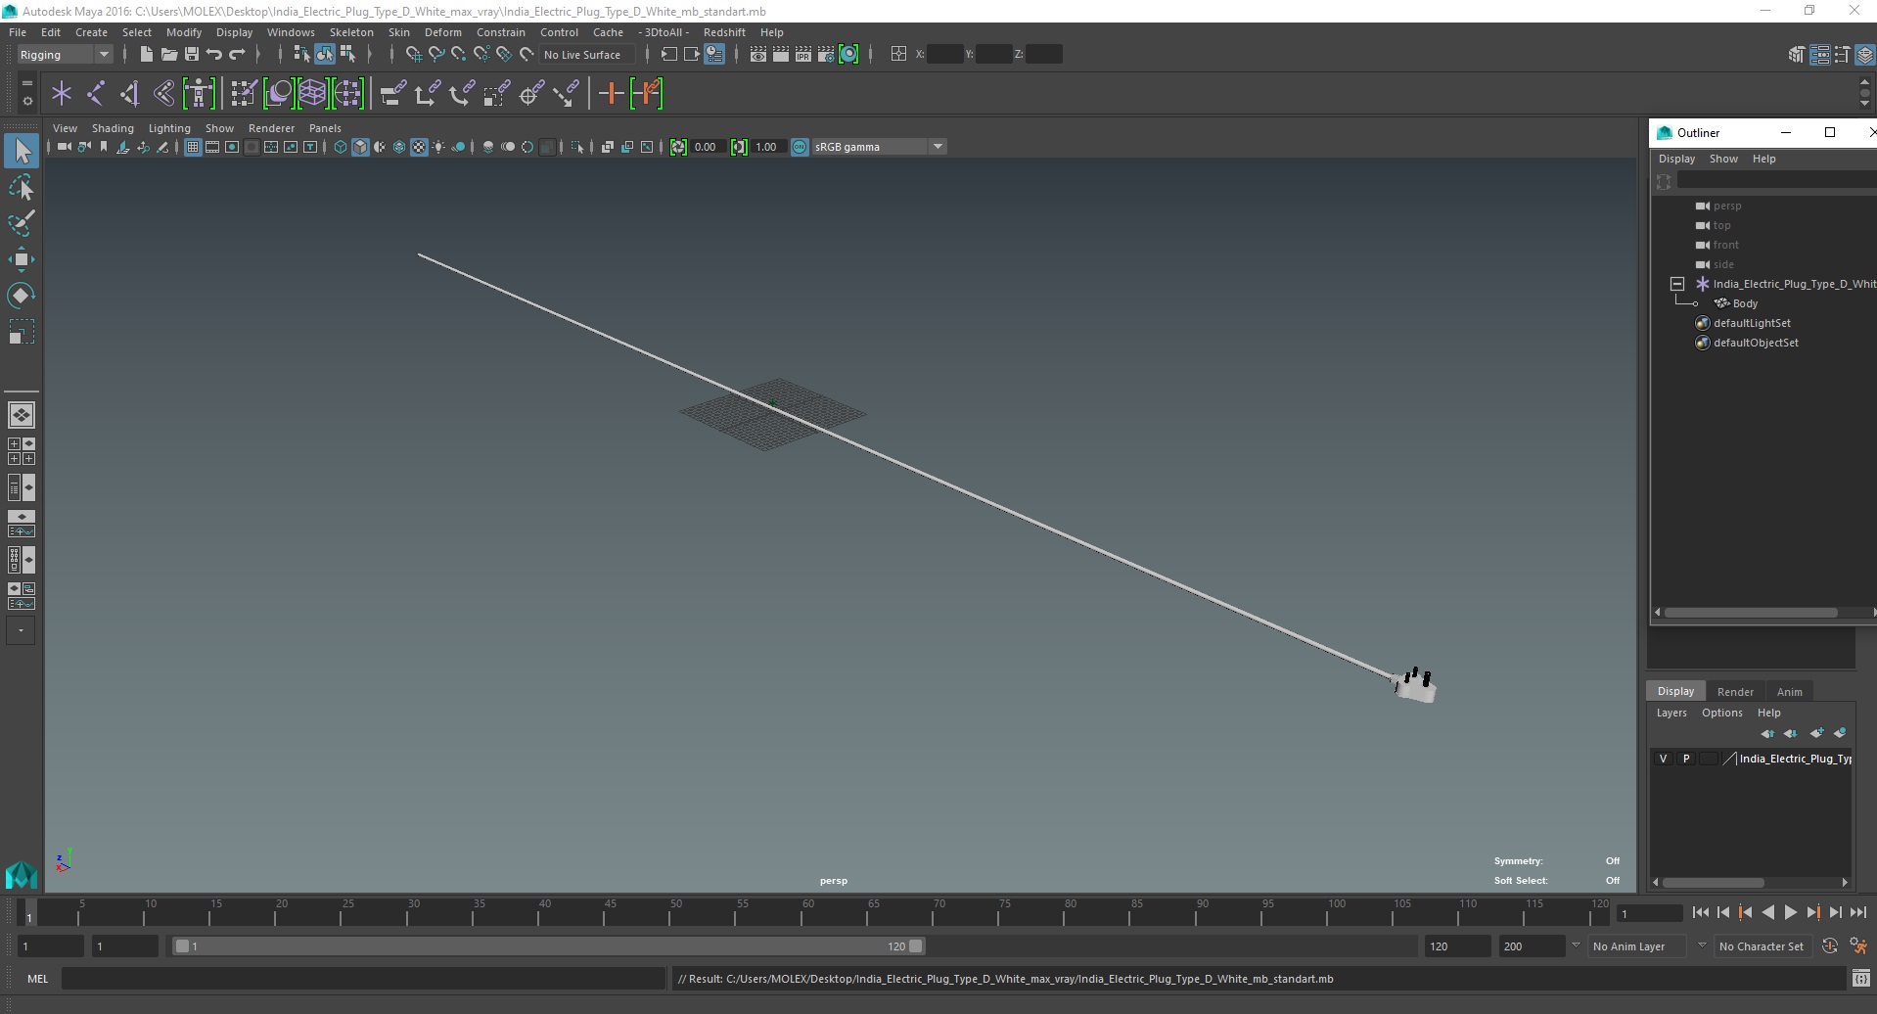Toggle use all lights viewport icon

[438, 147]
